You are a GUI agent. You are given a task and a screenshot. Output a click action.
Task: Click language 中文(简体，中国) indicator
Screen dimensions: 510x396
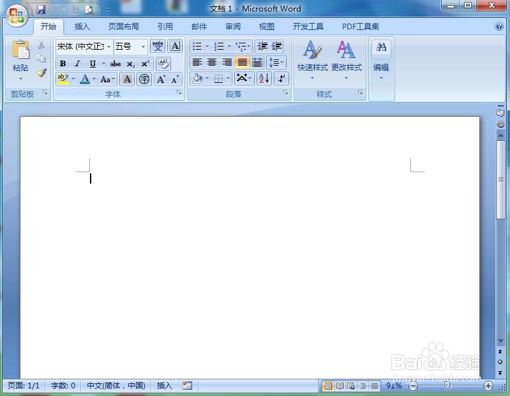click(116, 386)
